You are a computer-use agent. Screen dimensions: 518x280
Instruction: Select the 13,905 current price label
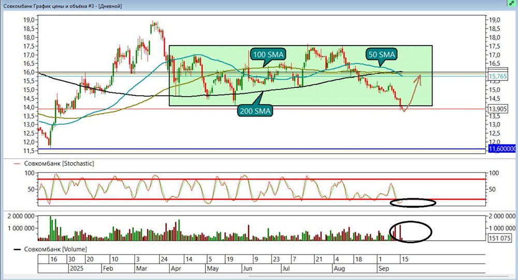[x=497, y=109]
